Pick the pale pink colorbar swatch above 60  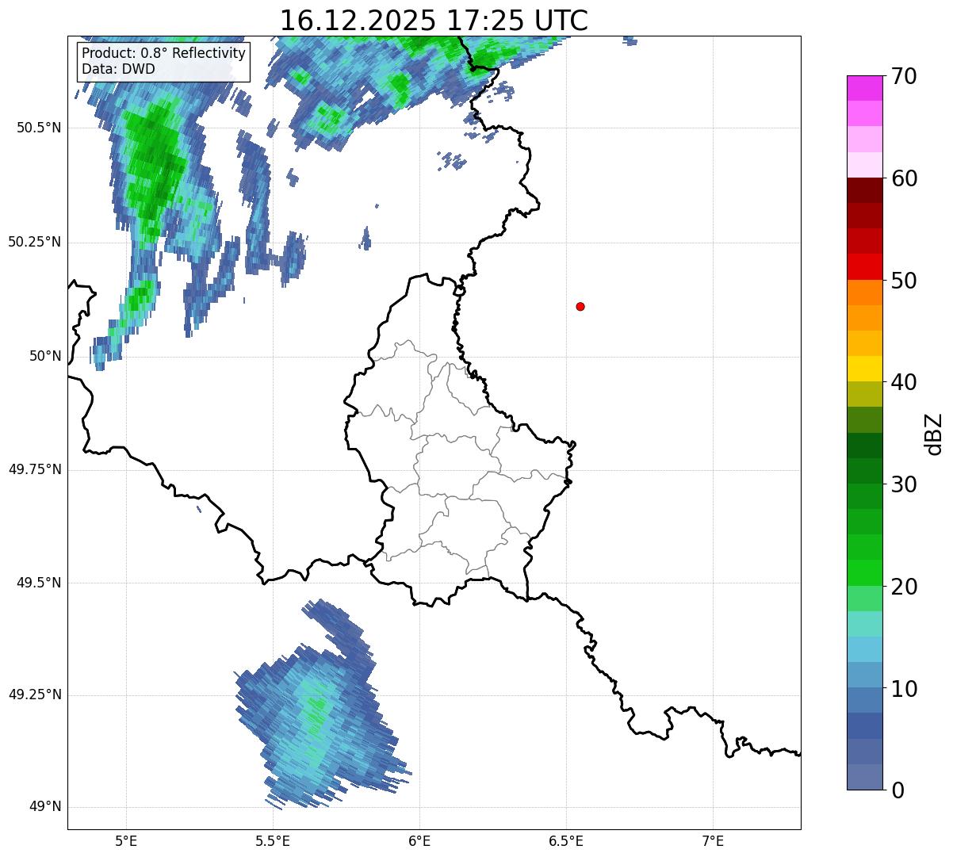865,165
